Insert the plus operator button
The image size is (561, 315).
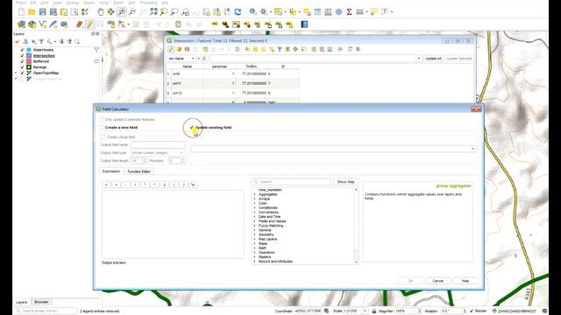(x=116, y=185)
